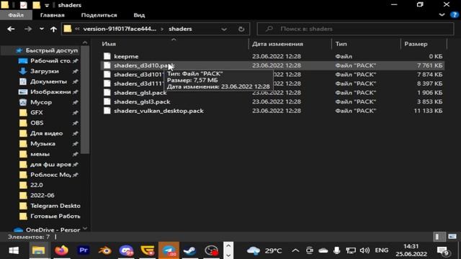Viewport: 461px width, 259px height.
Task: Open the 14:31 clock and calendar
Action: [x=411, y=250]
